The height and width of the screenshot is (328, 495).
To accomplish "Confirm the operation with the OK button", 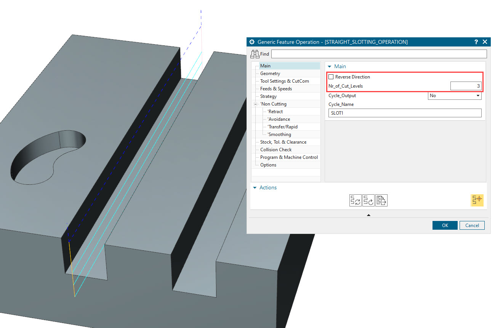I will (x=444, y=225).
